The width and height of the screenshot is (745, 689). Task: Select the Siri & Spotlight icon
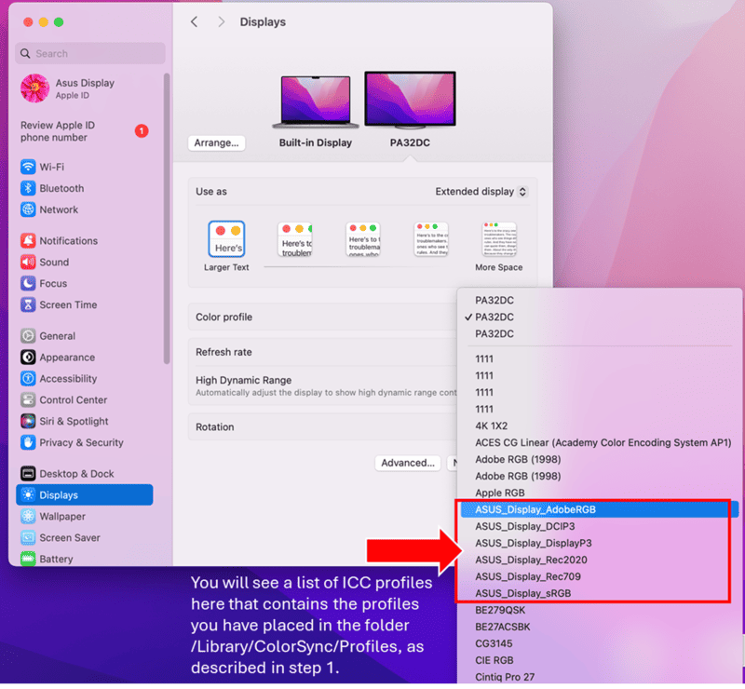coord(28,422)
